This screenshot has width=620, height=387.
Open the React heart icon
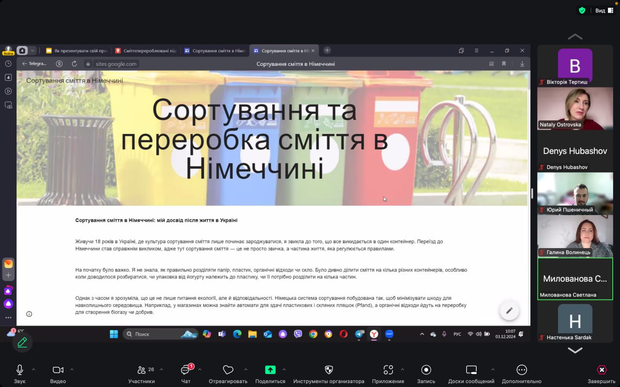pos(228,370)
